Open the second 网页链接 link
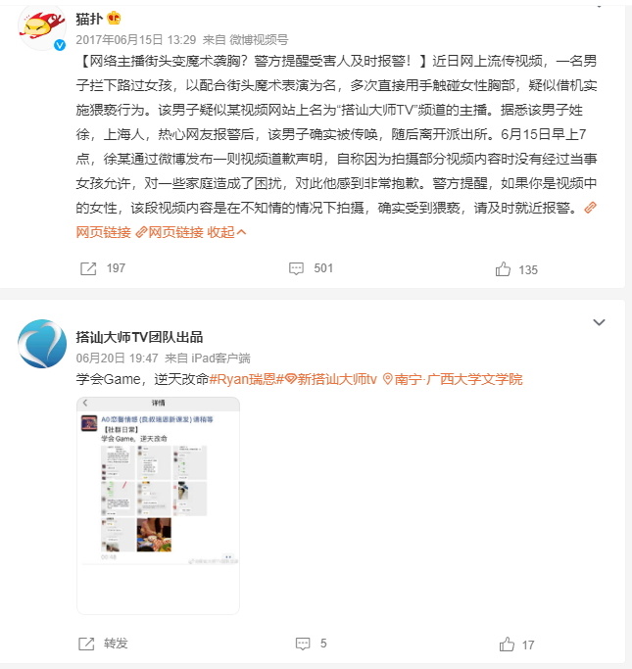 (x=170, y=232)
